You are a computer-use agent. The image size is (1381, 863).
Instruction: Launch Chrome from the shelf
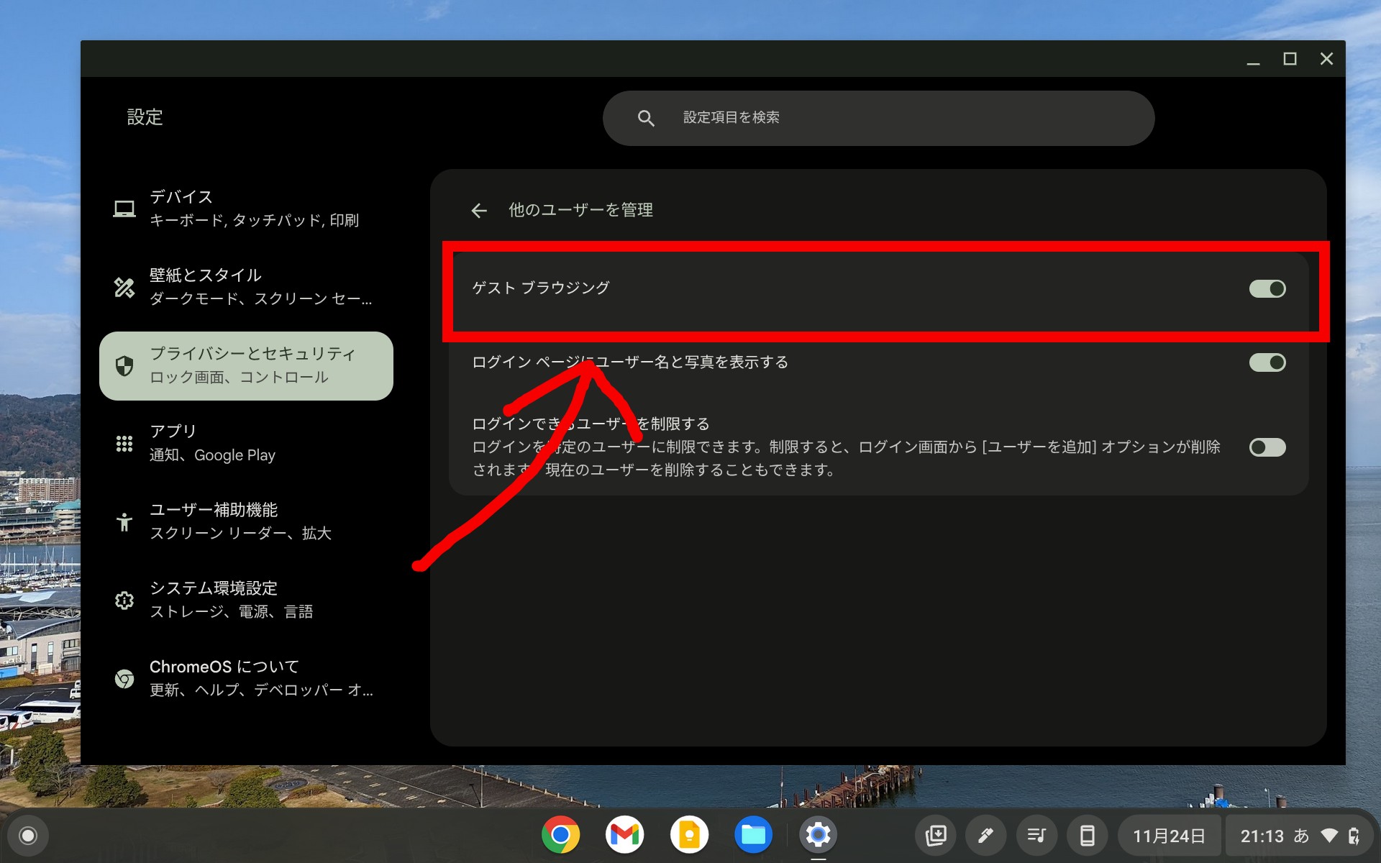[x=560, y=835]
